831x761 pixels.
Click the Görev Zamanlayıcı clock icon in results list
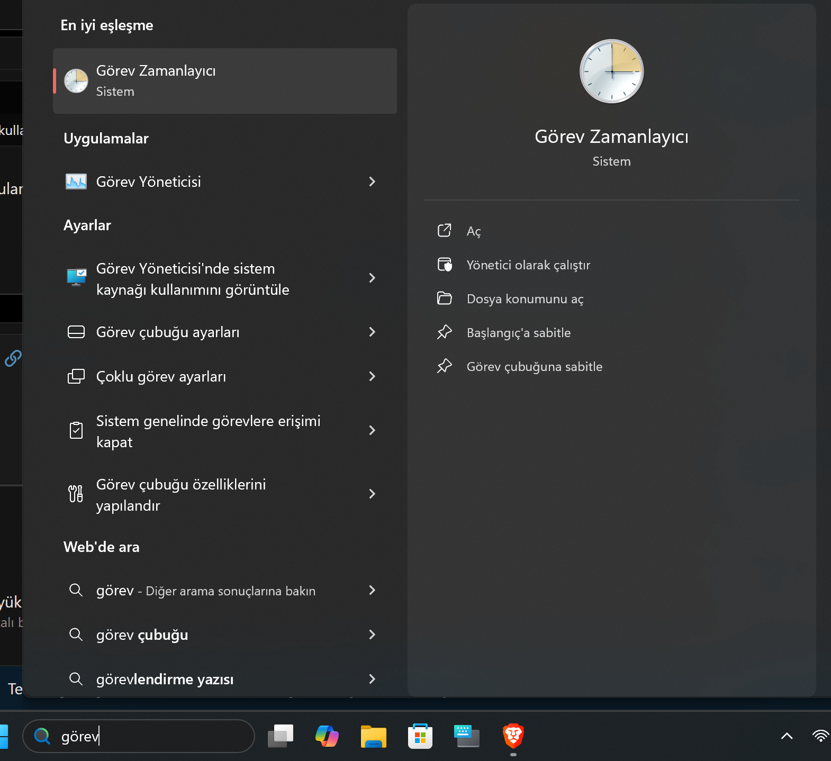(x=76, y=81)
